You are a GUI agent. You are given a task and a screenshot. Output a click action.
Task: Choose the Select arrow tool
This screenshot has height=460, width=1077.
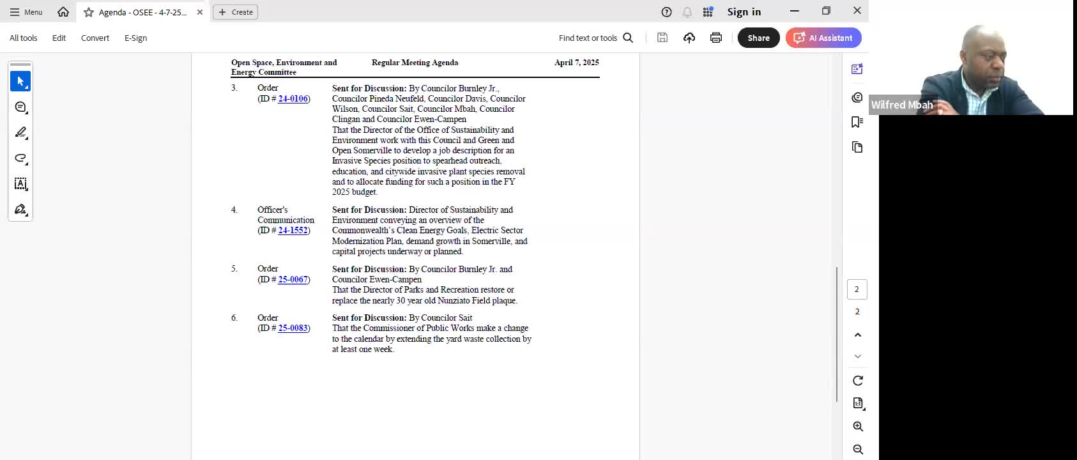pyautogui.click(x=20, y=81)
